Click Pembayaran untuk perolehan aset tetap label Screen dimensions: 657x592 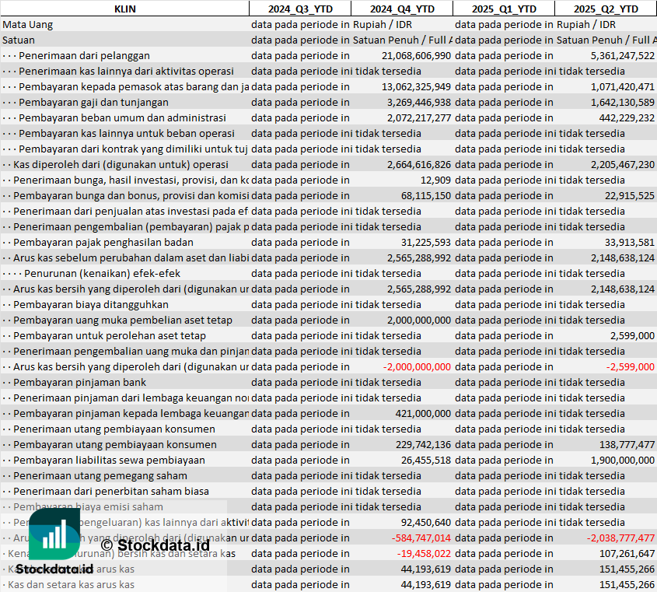click(x=110, y=335)
